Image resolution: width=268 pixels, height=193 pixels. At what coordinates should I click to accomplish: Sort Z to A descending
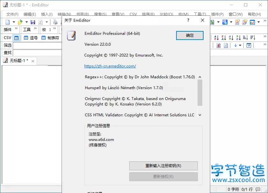(224, 37)
